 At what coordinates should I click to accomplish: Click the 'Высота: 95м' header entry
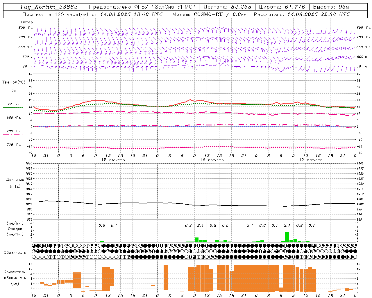(331, 7)
